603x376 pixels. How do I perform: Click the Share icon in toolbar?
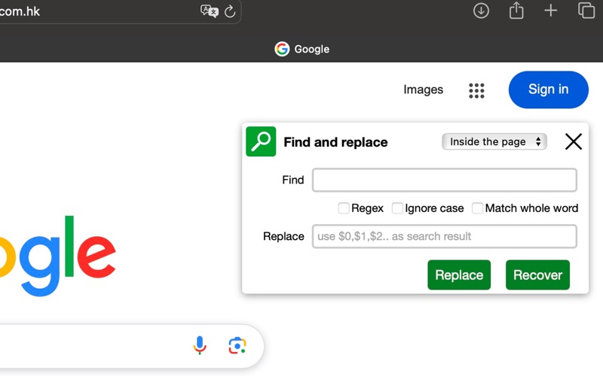[516, 11]
